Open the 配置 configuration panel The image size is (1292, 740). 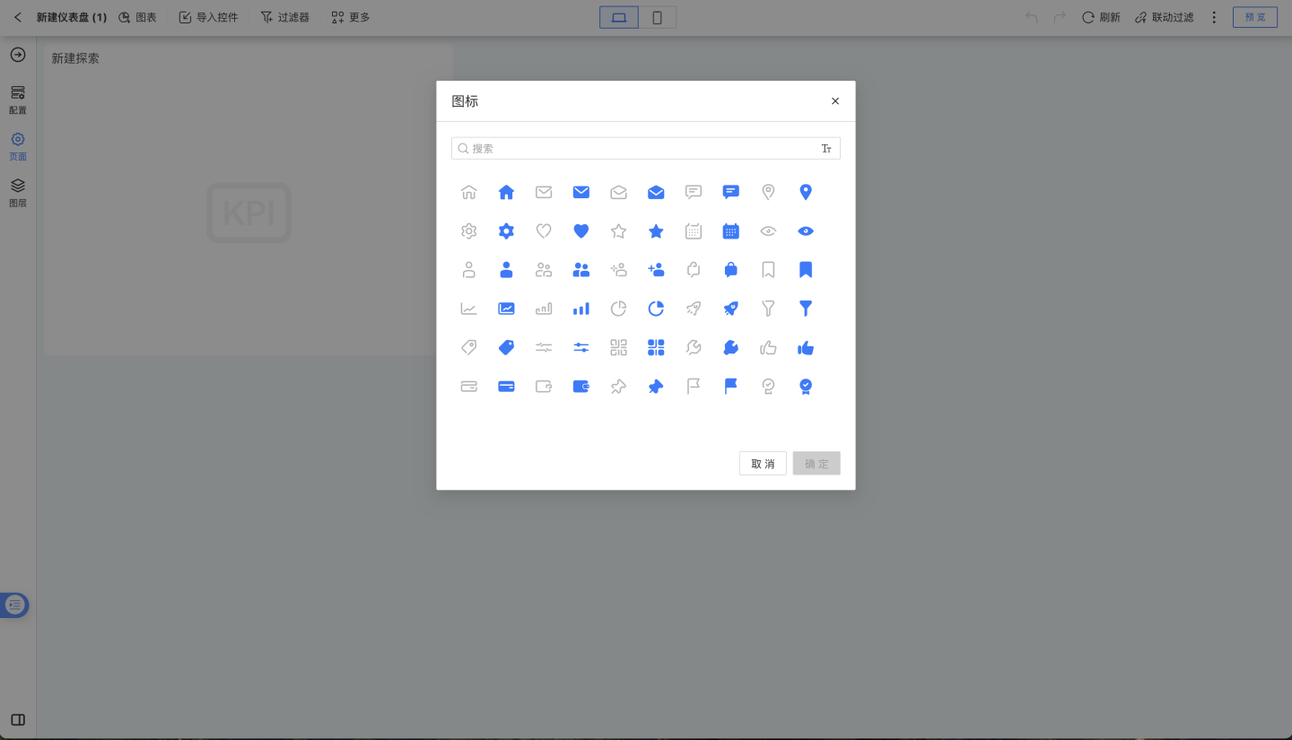pyautogui.click(x=18, y=99)
